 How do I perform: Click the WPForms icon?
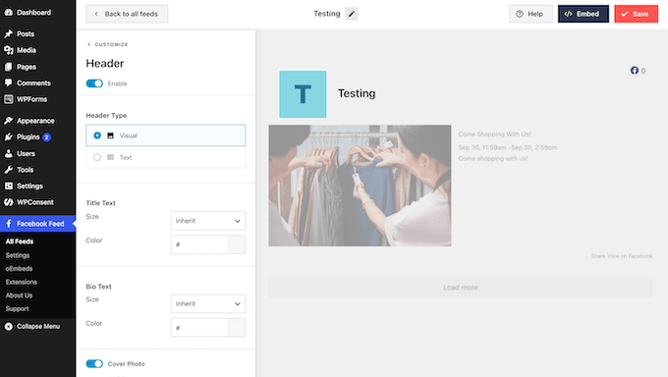pyautogui.click(x=9, y=99)
